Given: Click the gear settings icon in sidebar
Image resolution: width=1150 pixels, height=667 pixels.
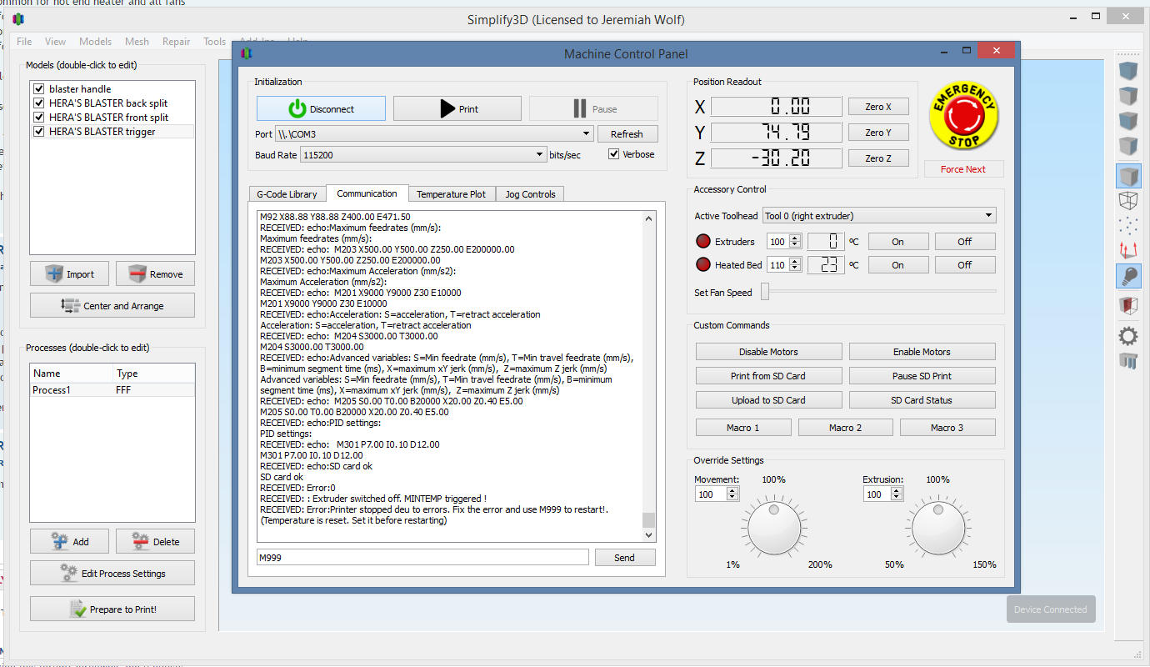Looking at the screenshot, I should click(x=1128, y=336).
